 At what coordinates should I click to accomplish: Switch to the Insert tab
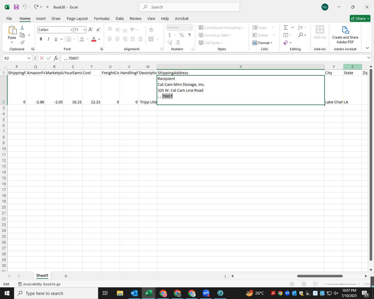coord(41,18)
